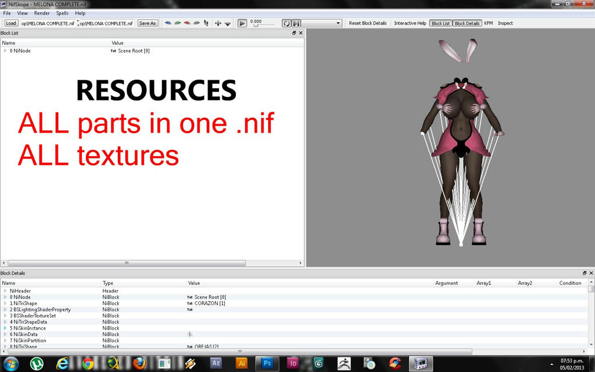This screenshot has width=595, height=372.
Task: Click the gray user view eye icon
Action: (196, 23)
